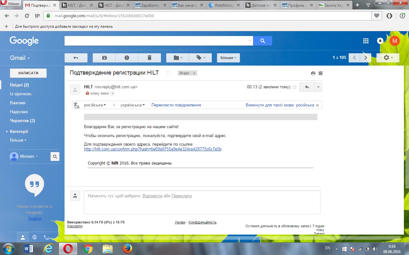This screenshot has width=409, height=255.
Task: Click the reply arrow button
Action: pos(307,87)
